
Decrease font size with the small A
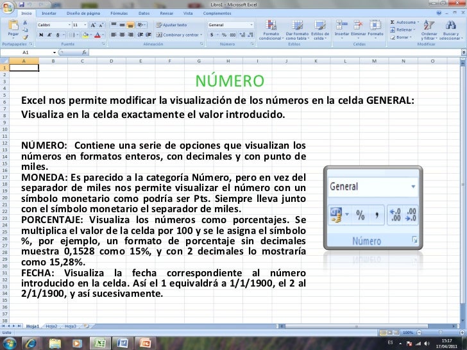[x=101, y=25]
